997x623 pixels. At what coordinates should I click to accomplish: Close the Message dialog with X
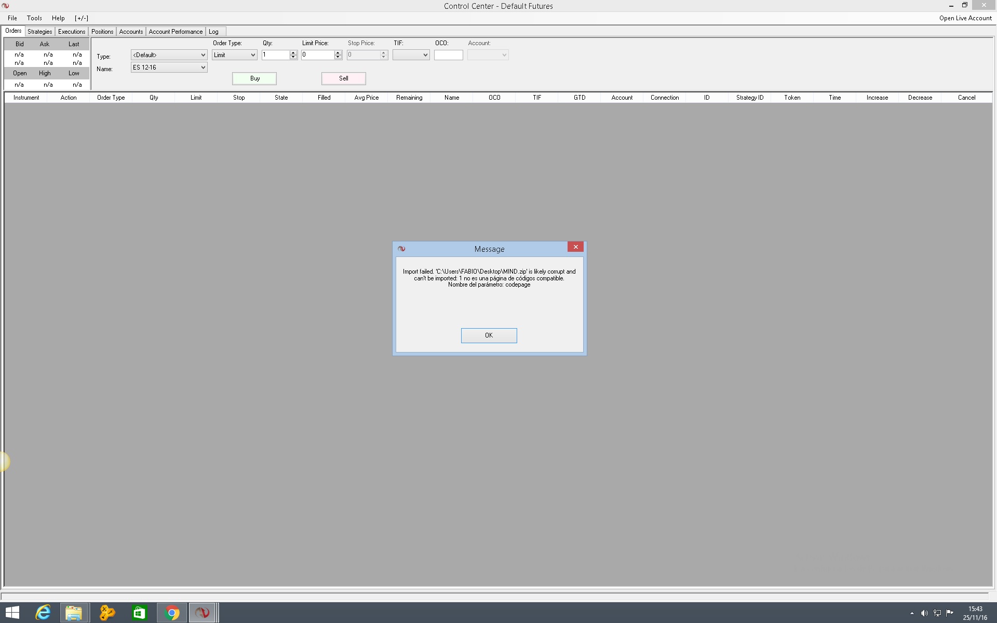[575, 247]
